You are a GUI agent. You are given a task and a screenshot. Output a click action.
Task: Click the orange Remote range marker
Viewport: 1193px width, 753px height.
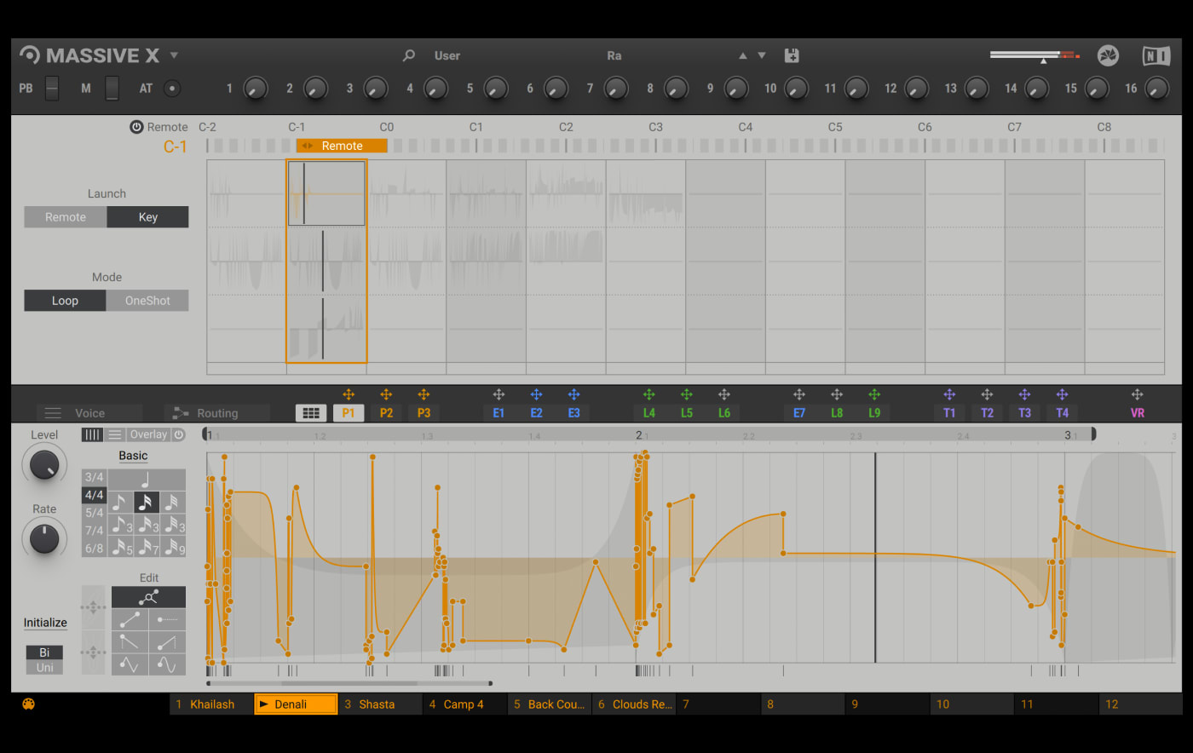tap(342, 146)
